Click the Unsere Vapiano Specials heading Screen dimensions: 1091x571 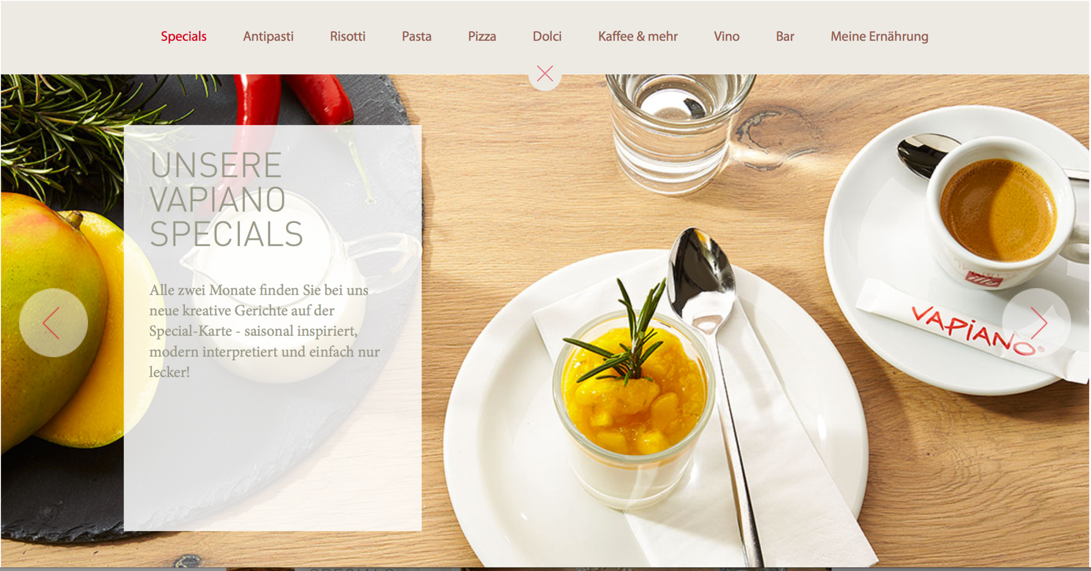pos(226,200)
